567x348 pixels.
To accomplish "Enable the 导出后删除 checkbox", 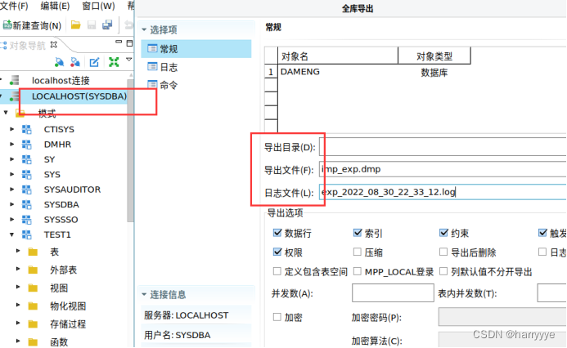I will click(x=443, y=252).
